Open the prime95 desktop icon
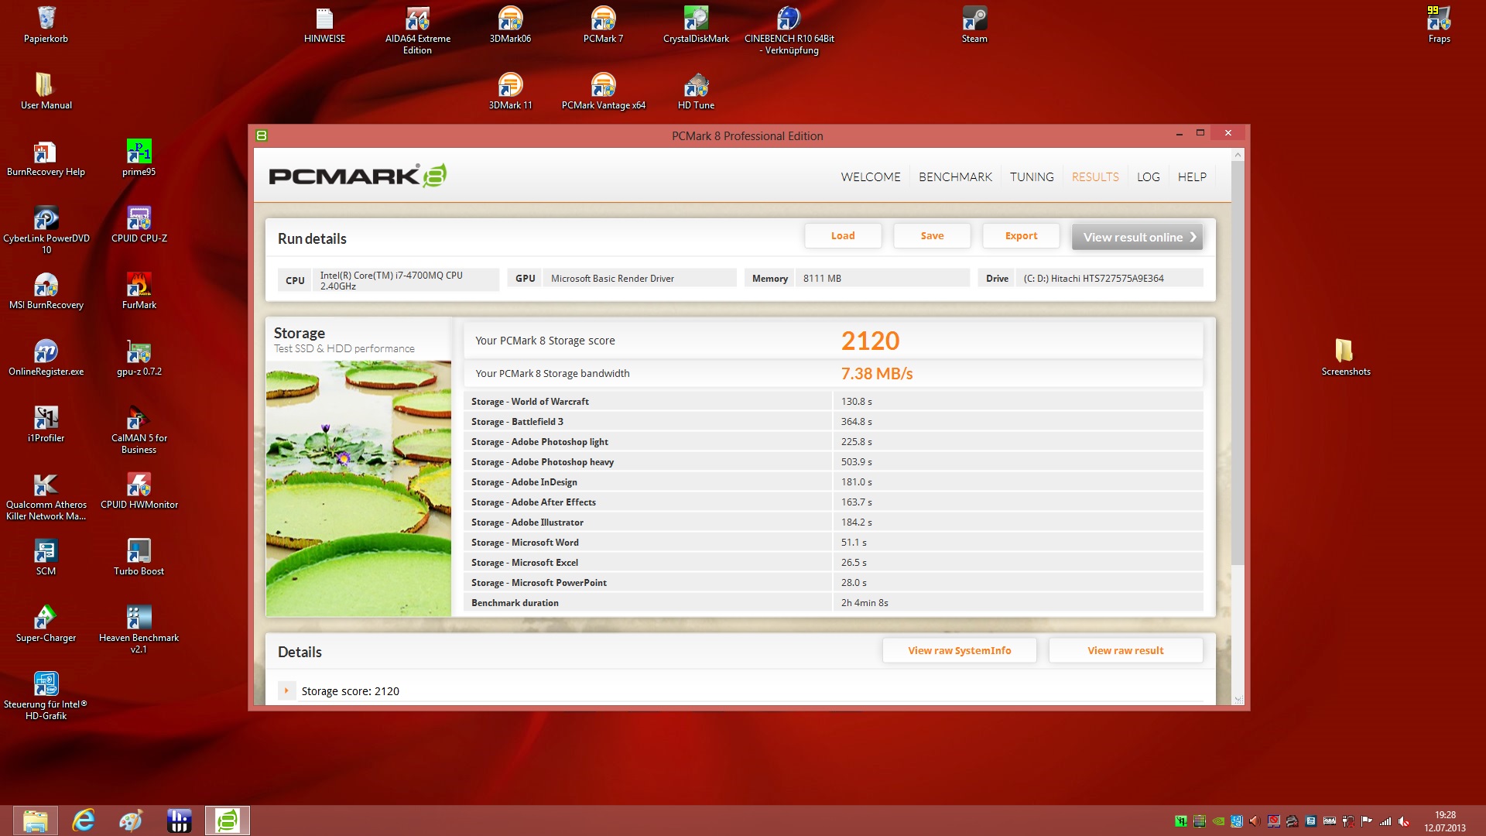 (139, 152)
